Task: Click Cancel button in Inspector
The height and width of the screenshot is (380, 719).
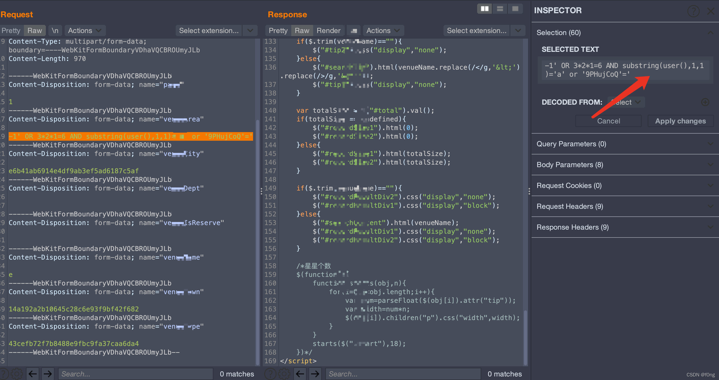Action: tap(608, 121)
